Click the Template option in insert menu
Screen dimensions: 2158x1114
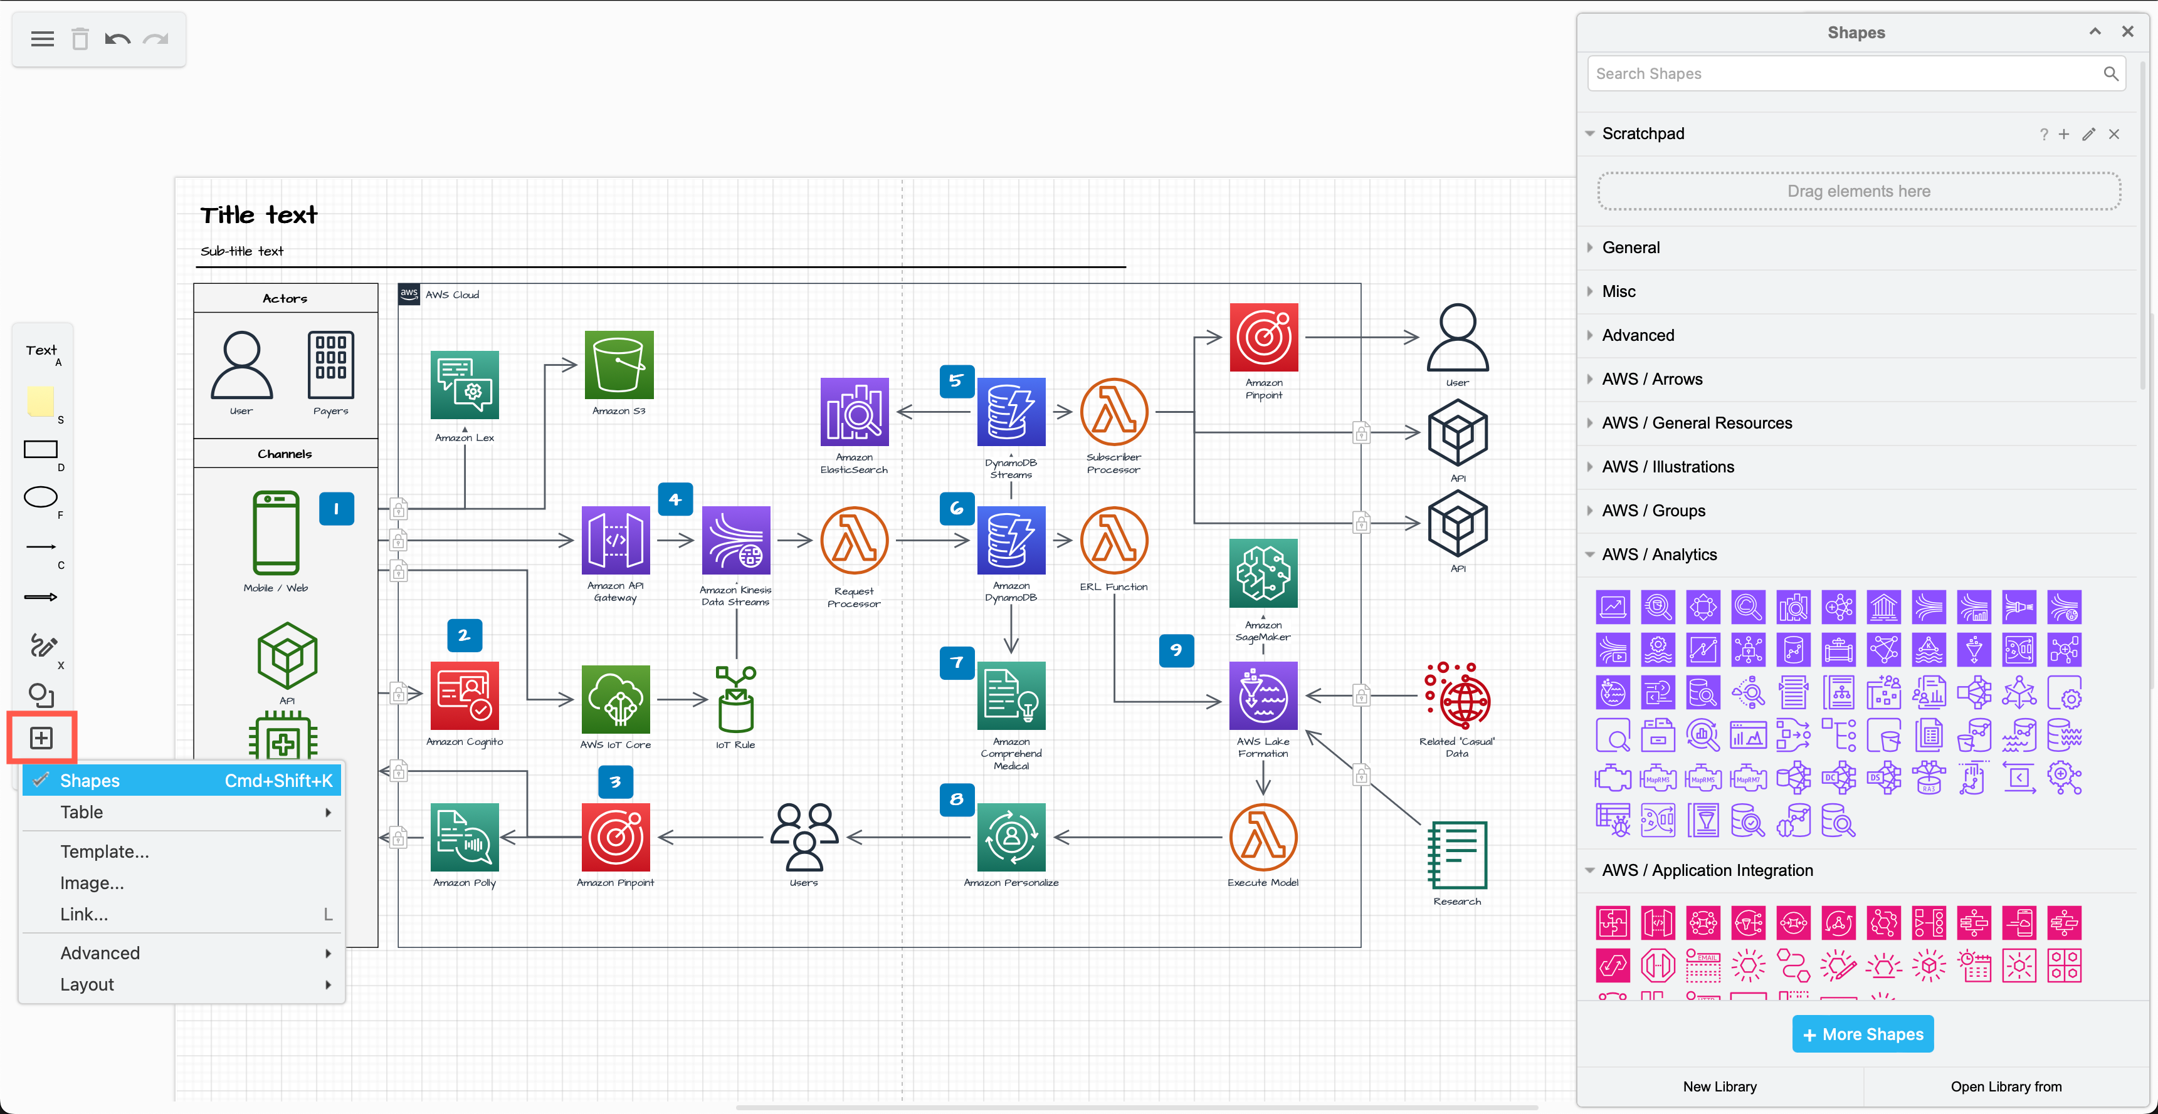(x=105, y=851)
